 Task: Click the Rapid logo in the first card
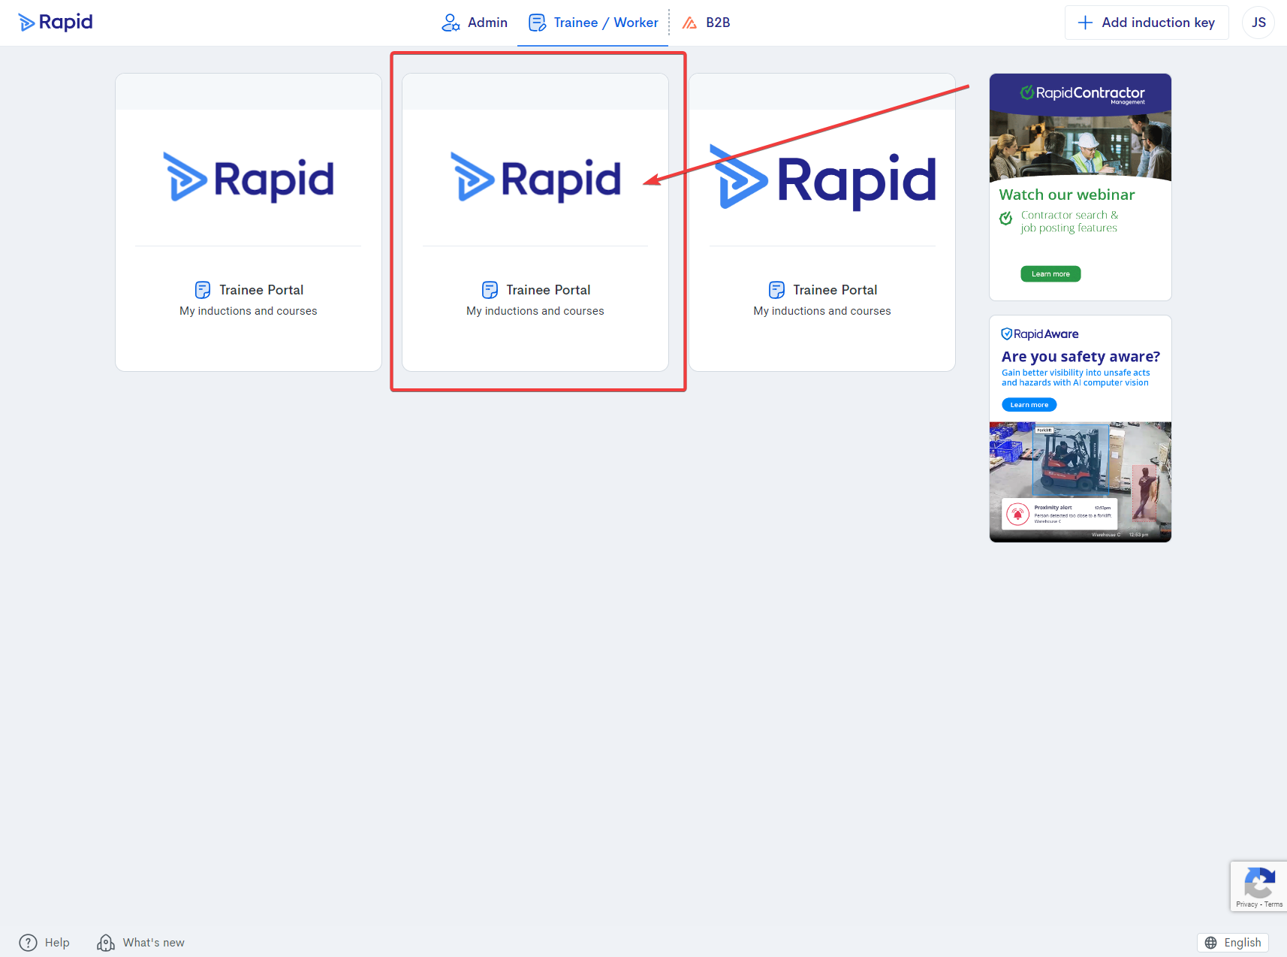tap(249, 178)
